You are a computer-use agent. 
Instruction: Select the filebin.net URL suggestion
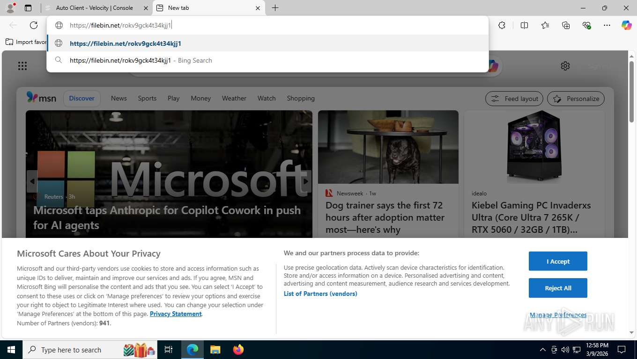[x=267, y=43]
